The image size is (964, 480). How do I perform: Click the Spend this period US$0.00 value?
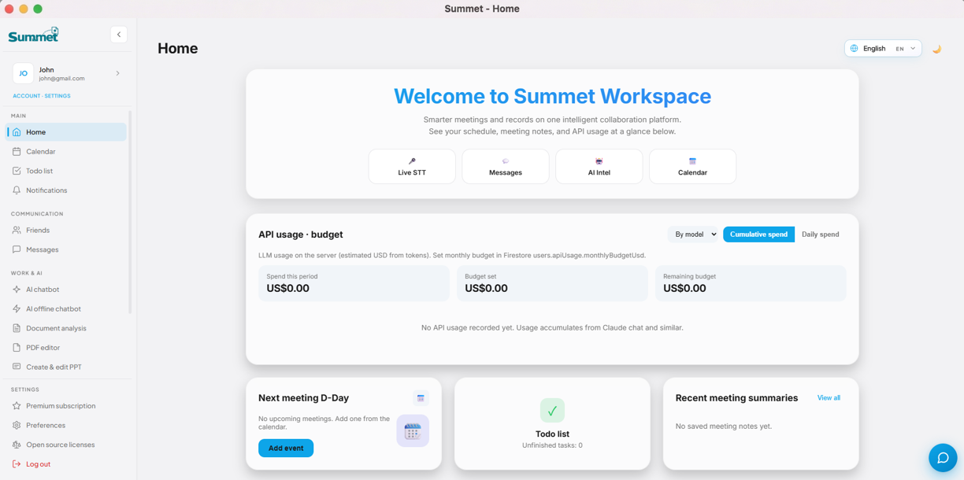[288, 289]
